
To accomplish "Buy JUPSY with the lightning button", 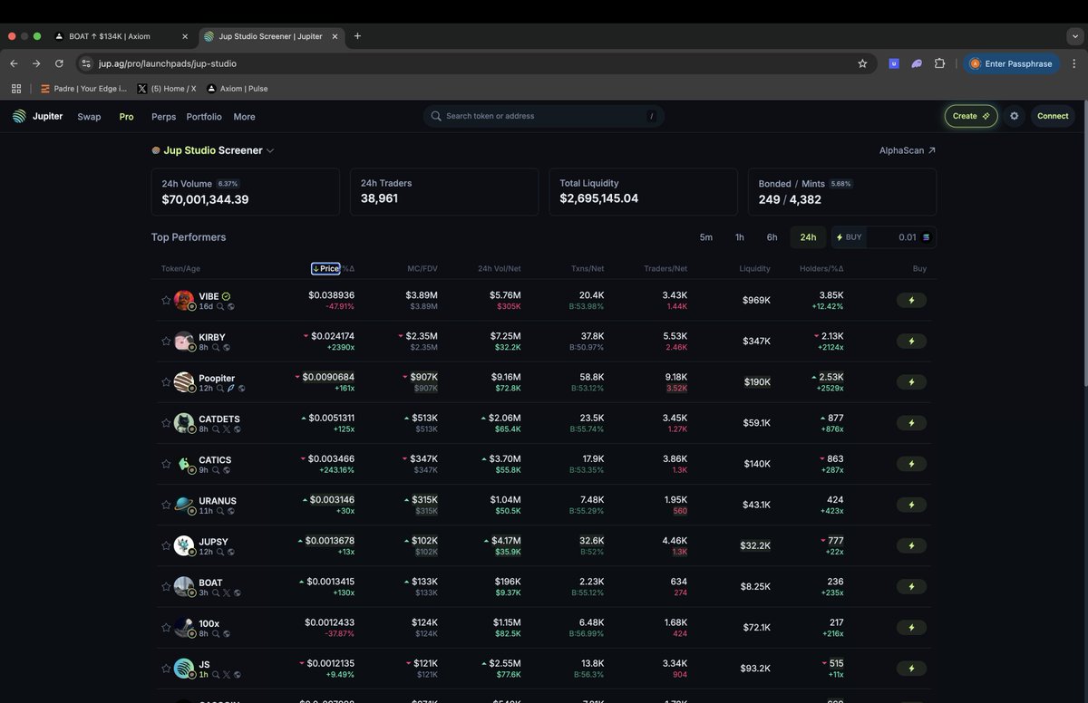I will [x=911, y=545].
